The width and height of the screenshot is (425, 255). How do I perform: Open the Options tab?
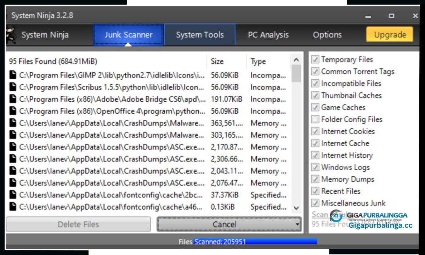click(x=327, y=35)
